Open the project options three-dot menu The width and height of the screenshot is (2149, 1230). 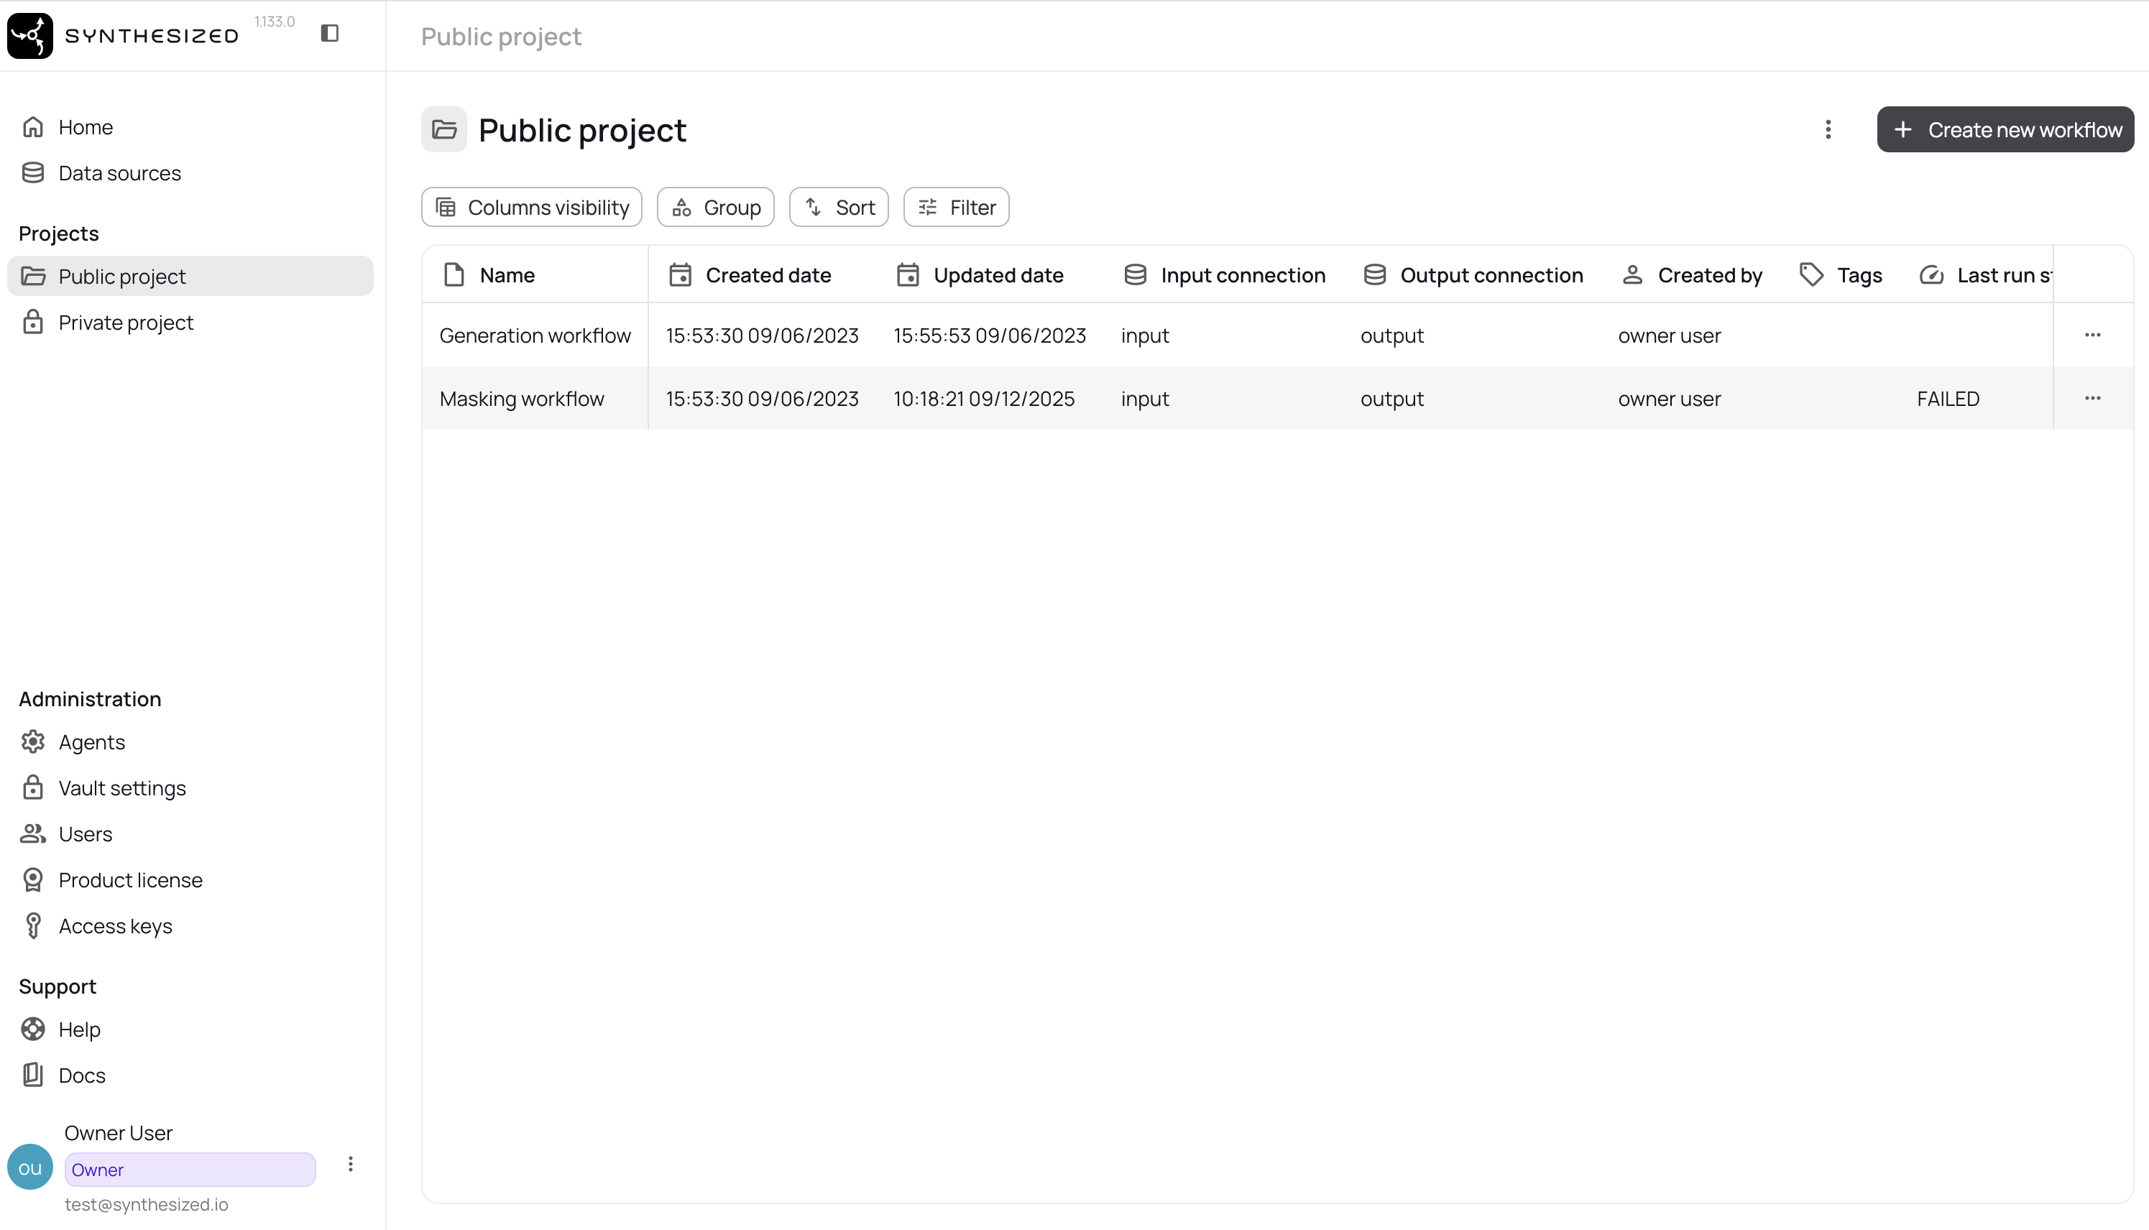click(x=1828, y=129)
